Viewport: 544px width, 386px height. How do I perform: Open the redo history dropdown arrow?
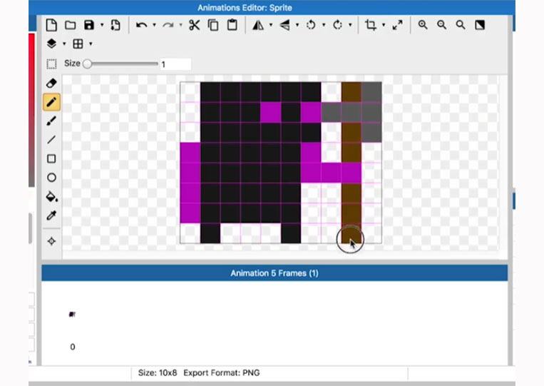pos(180,25)
